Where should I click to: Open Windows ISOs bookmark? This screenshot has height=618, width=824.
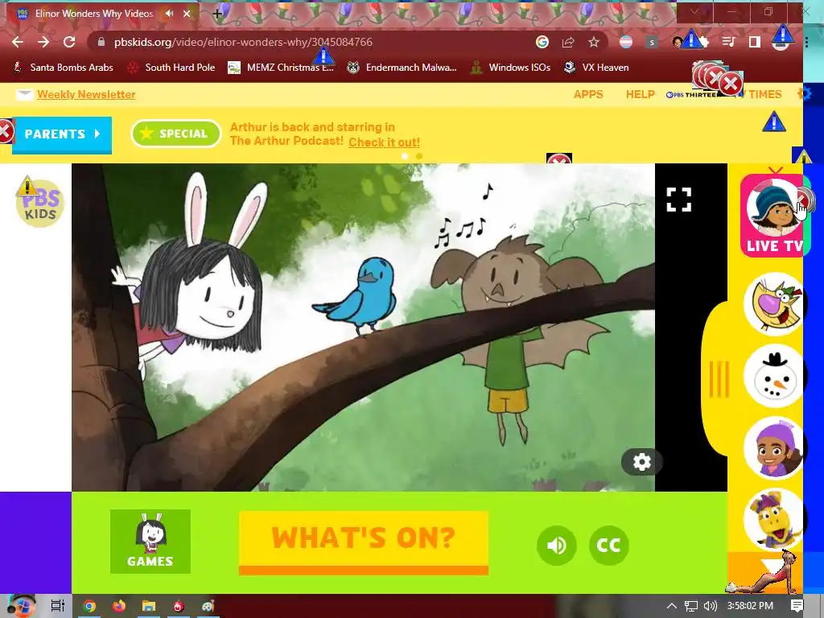(x=511, y=68)
